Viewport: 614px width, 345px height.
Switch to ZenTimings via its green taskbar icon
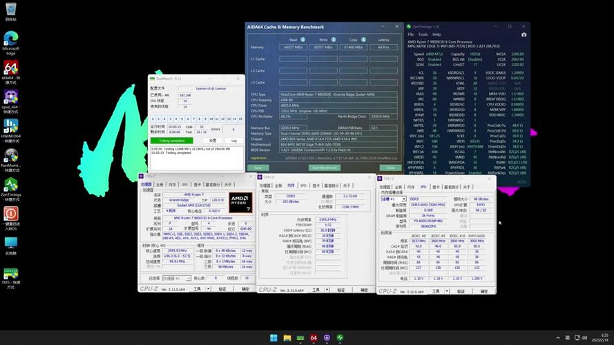(340, 337)
